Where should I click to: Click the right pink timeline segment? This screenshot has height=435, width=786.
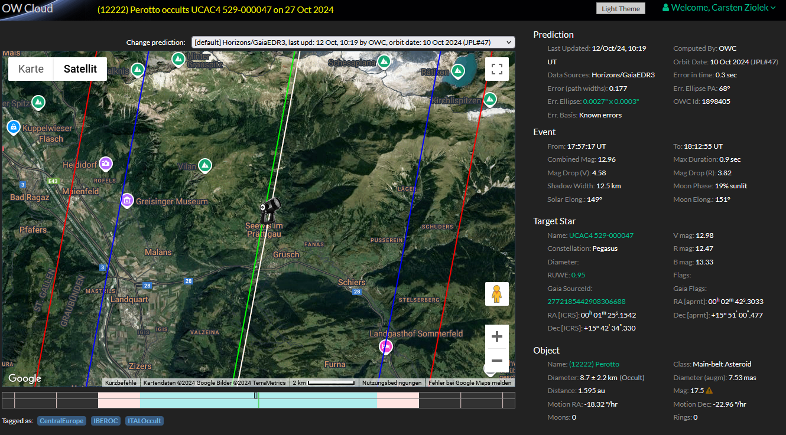click(398, 400)
